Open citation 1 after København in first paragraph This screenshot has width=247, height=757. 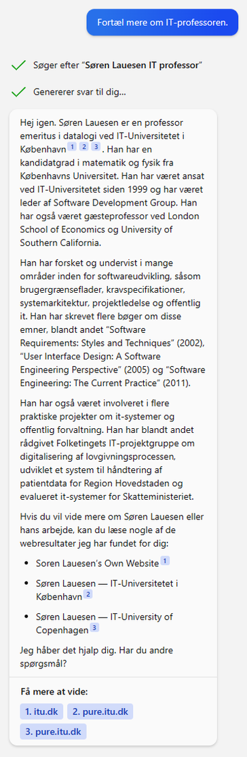(x=72, y=147)
